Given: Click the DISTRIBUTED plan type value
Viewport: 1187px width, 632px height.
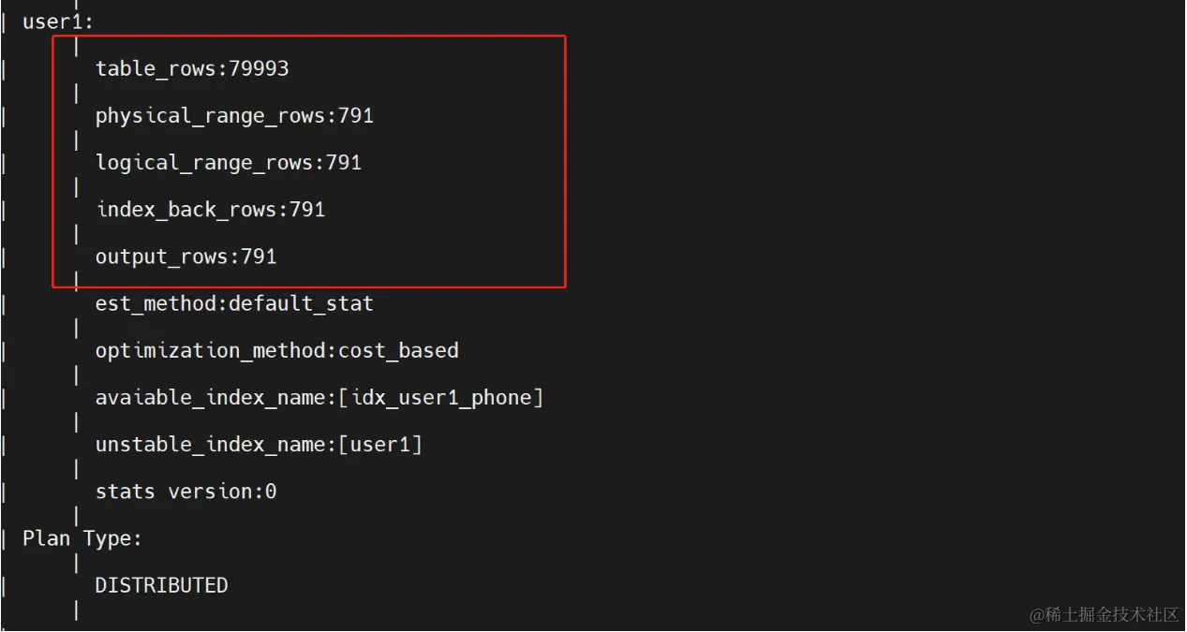Looking at the screenshot, I should [161, 585].
